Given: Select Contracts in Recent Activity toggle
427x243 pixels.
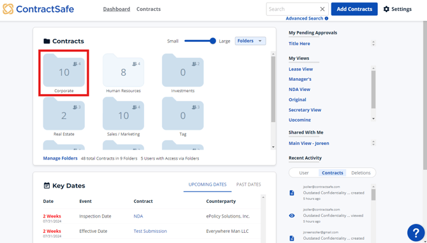Looking at the screenshot, I should click(x=333, y=173).
